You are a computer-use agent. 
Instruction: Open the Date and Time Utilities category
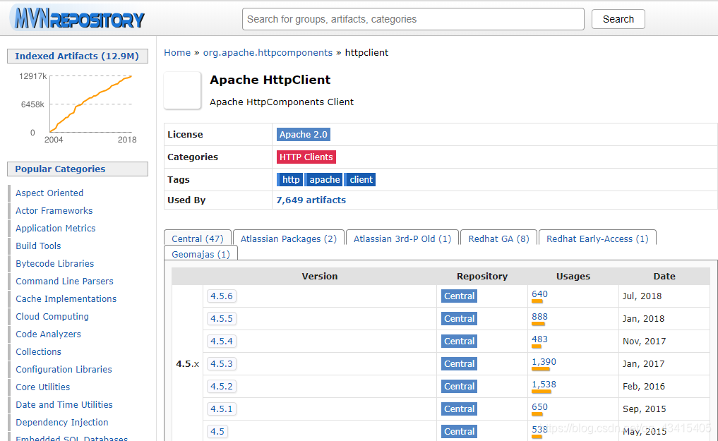coord(64,404)
